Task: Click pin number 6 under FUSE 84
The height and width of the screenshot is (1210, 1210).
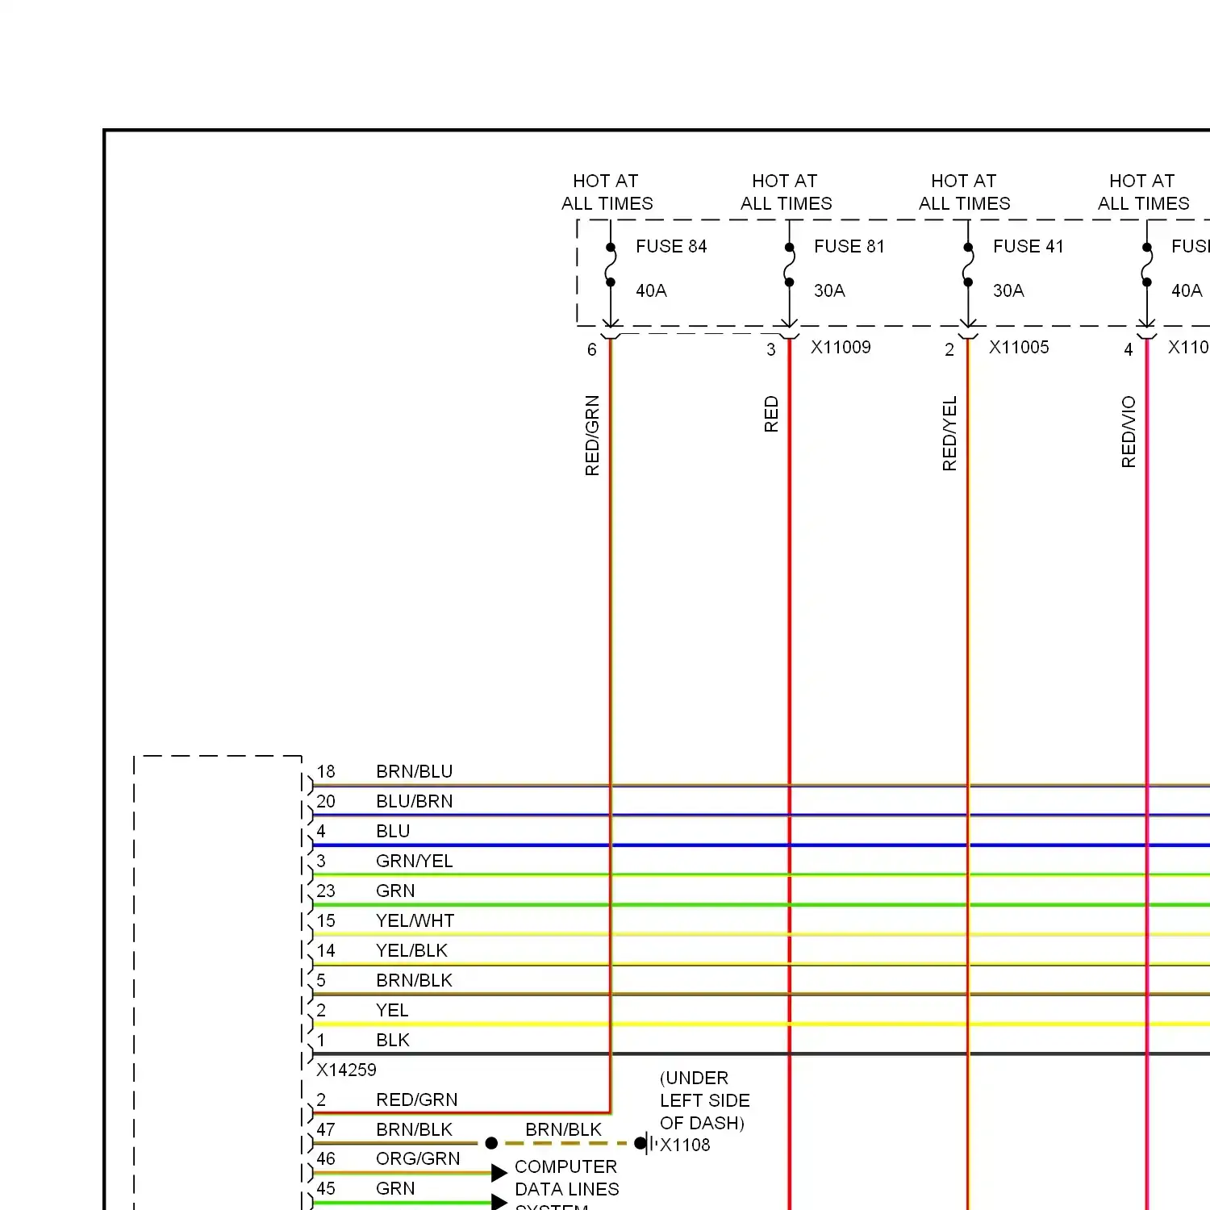Action: (592, 349)
